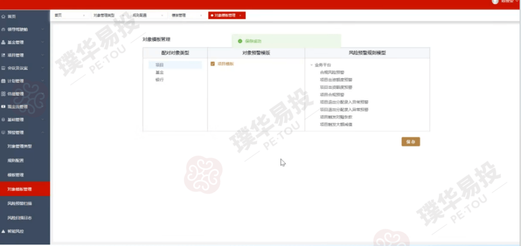Close the 对象模板管理 tab
Screen dimensions: 521x246
pos(240,15)
